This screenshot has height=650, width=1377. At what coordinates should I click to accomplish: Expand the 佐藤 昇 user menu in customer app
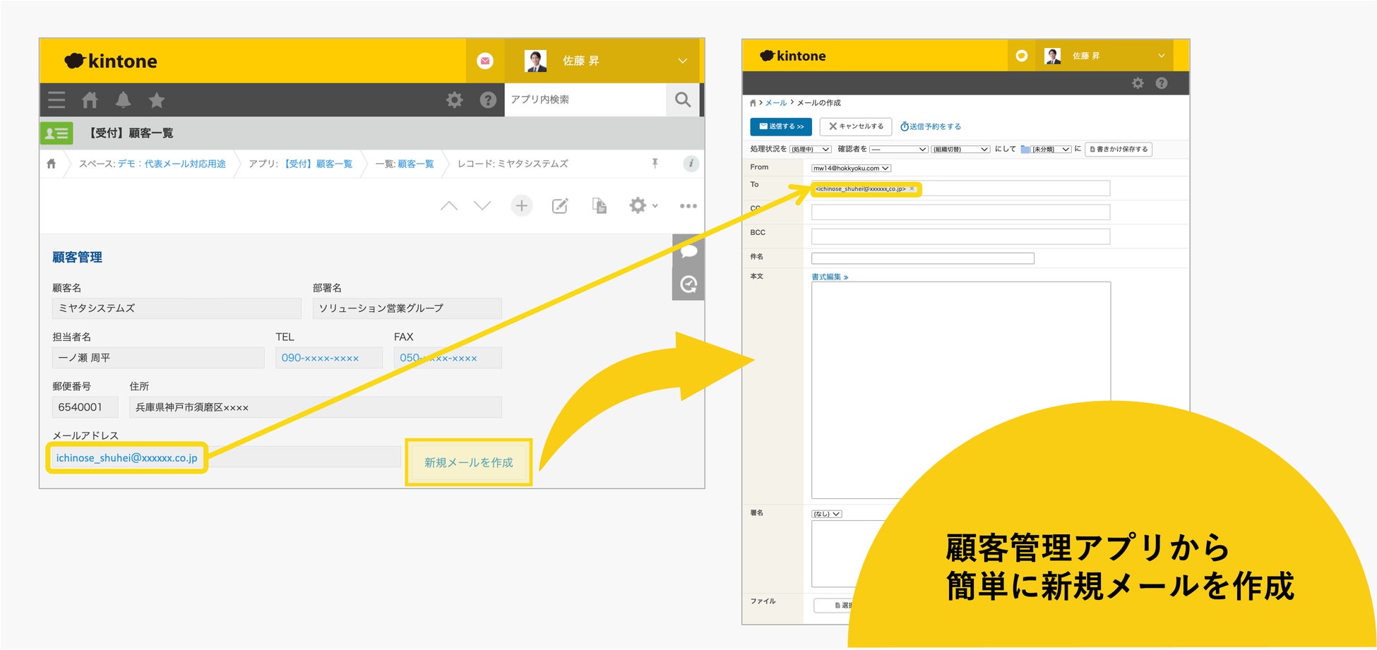[683, 61]
